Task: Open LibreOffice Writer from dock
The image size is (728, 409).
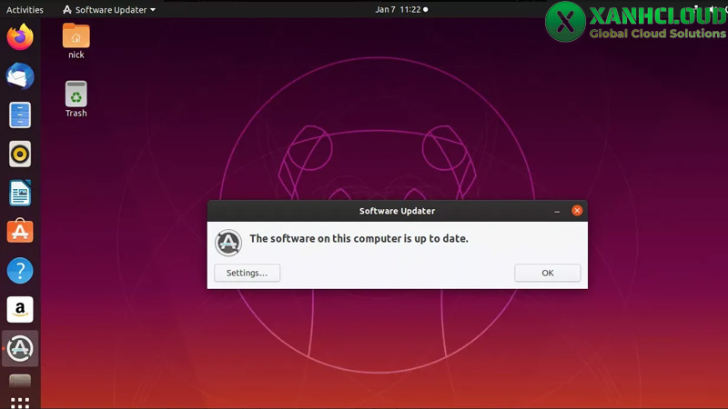Action: (x=20, y=193)
